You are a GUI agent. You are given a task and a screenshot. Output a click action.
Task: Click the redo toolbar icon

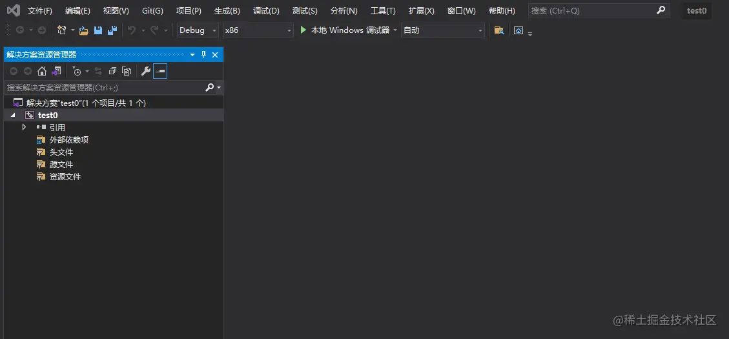[154, 30]
